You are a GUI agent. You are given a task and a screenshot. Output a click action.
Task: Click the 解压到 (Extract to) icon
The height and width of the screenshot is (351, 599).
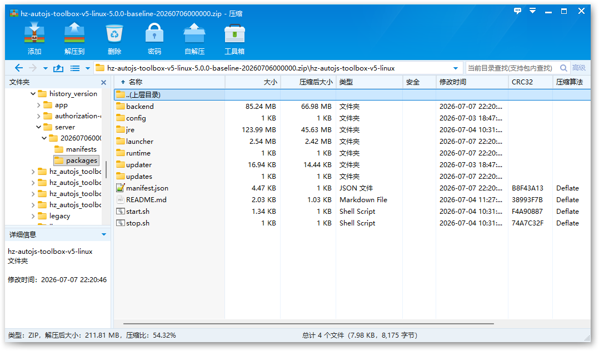(x=74, y=33)
